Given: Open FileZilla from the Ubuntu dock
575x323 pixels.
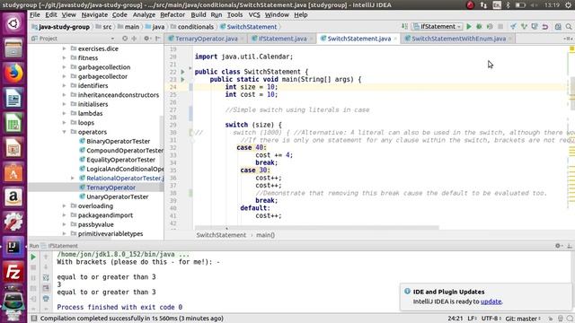Looking at the screenshot, I should pos(13,272).
